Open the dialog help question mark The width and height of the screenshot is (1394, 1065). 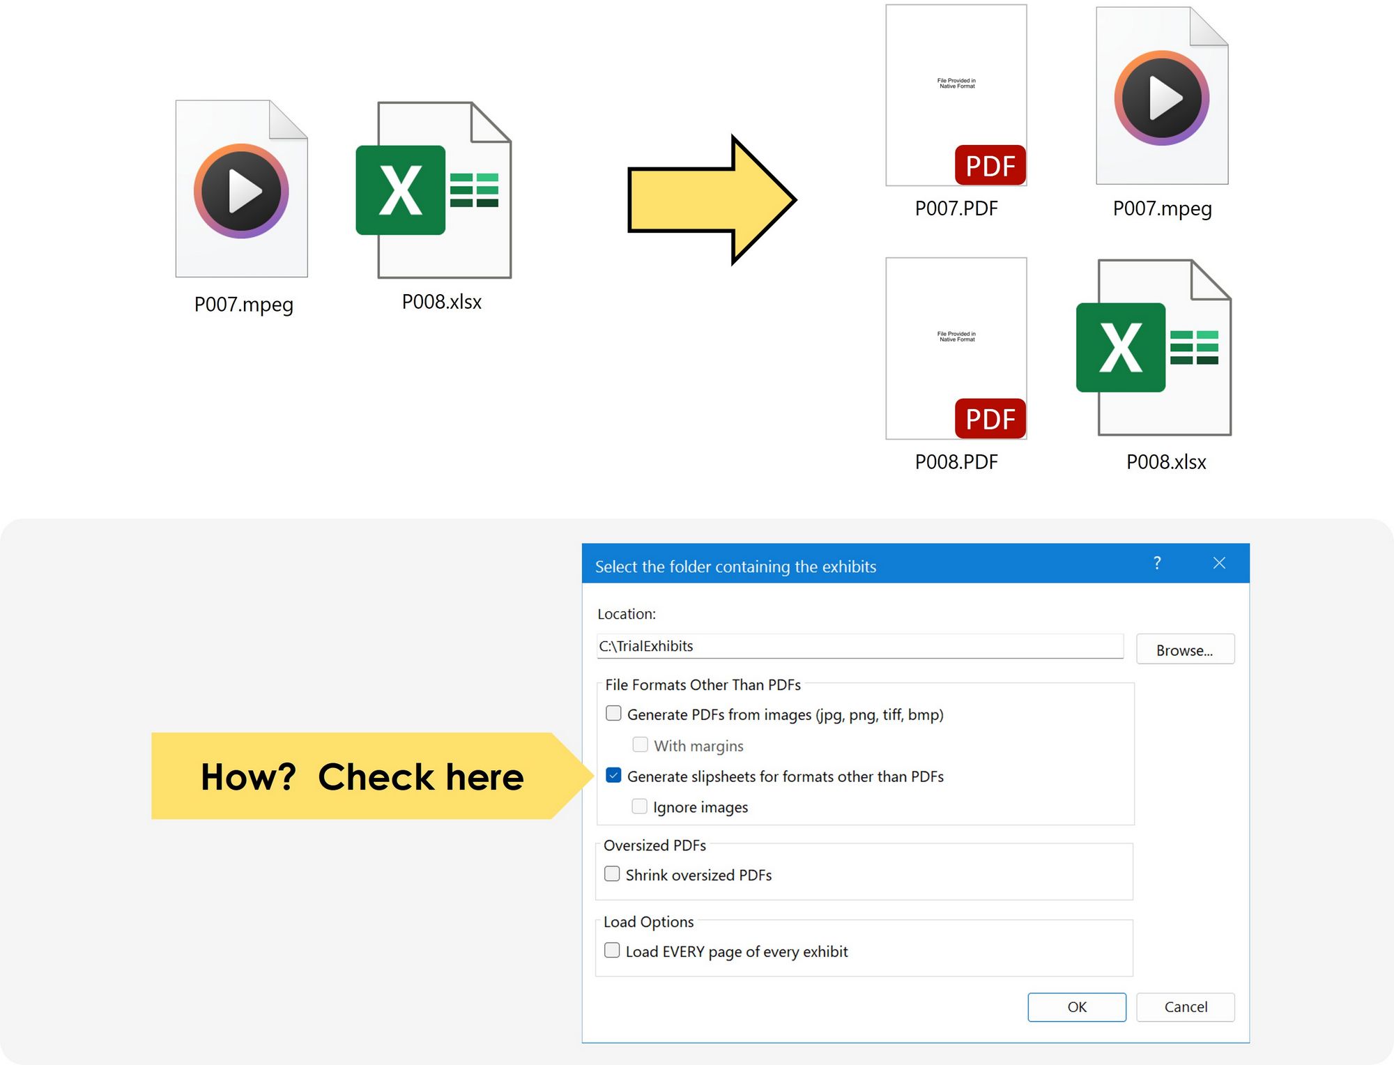pos(1157,563)
